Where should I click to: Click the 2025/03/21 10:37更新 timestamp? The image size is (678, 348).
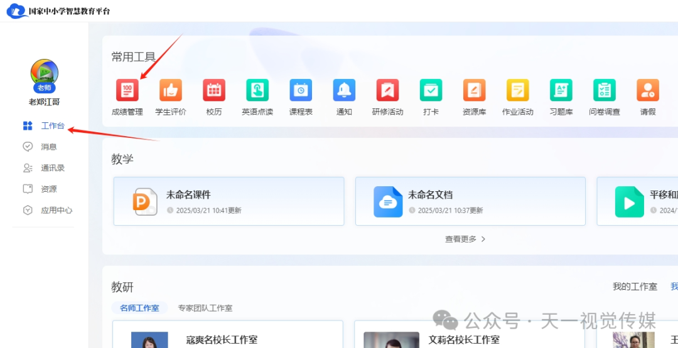tap(451, 210)
